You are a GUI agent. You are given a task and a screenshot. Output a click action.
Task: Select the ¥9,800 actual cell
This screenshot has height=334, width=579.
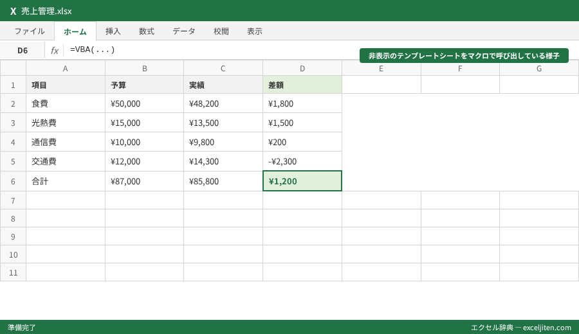click(x=223, y=142)
